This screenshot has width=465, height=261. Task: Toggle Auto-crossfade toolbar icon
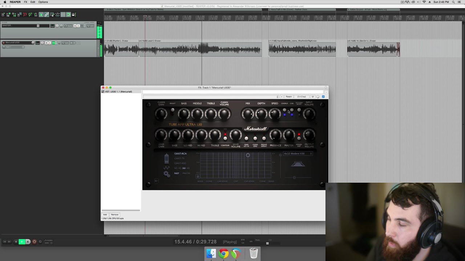[41, 14]
